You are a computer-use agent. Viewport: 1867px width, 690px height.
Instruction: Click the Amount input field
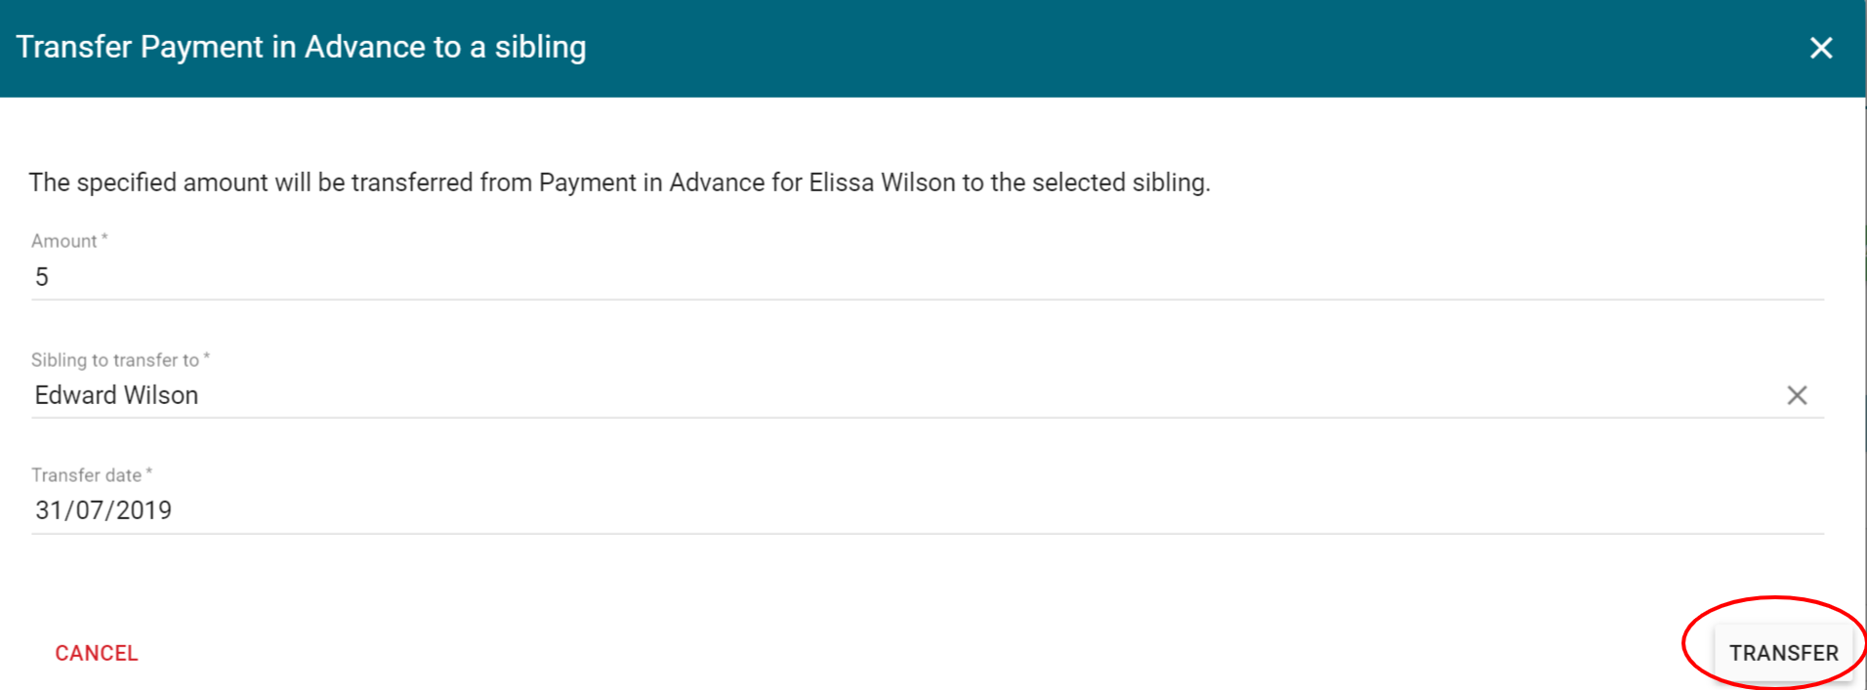point(879,277)
